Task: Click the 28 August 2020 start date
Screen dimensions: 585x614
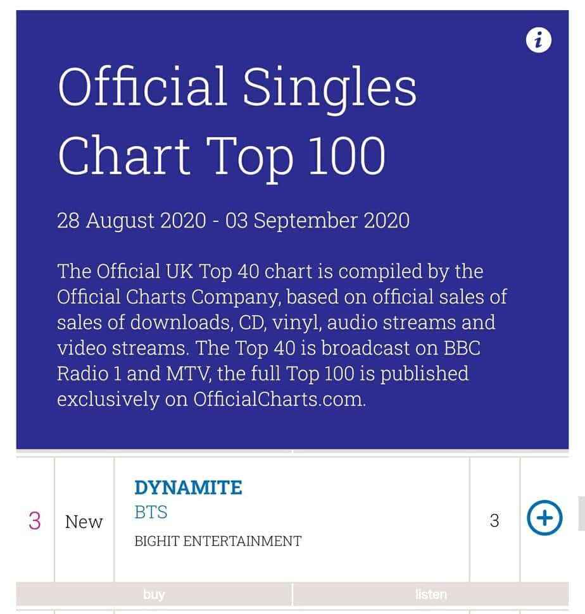Action: [x=131, y=221]
